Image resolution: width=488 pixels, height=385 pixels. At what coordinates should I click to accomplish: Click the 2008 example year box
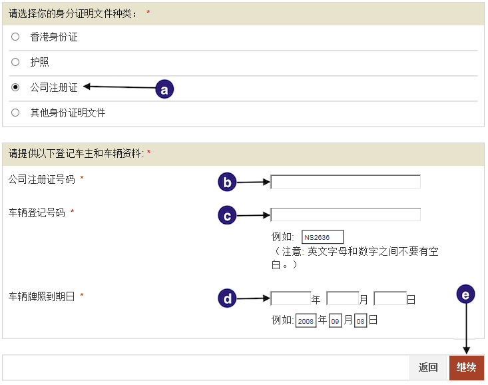(306, 321)
